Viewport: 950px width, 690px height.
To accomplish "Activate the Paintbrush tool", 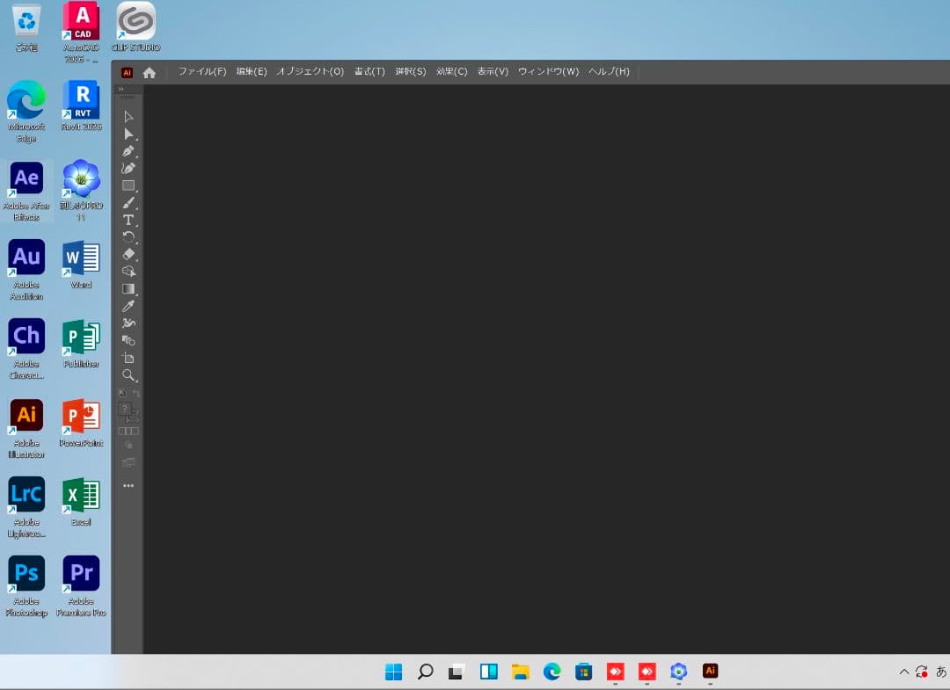I will pos(128,203).
